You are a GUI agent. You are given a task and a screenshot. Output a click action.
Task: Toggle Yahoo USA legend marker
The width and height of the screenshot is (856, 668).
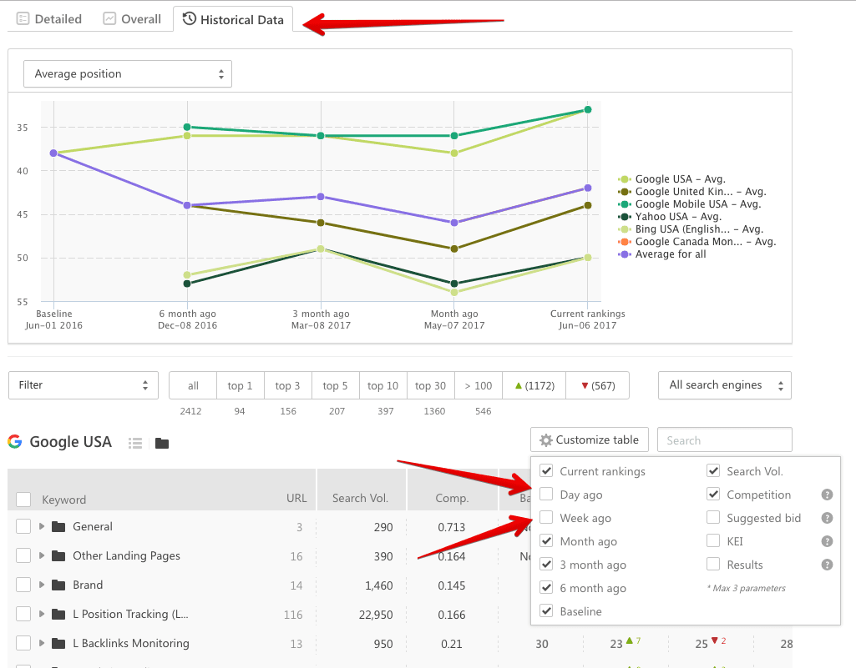click(625, 217)
